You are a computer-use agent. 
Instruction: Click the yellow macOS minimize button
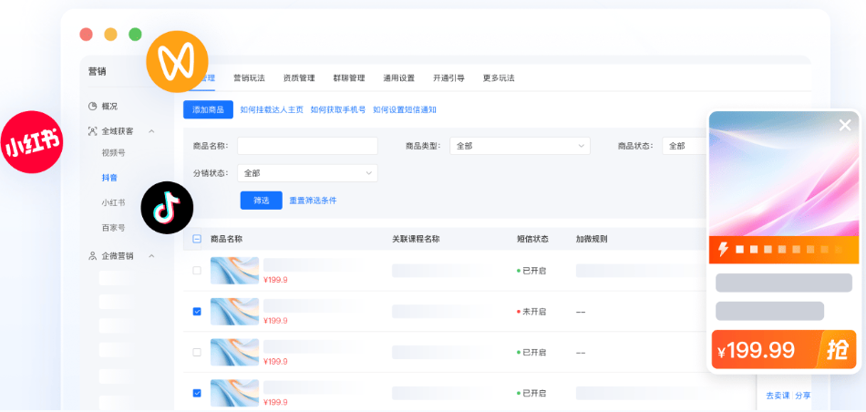tap(110, 35)
